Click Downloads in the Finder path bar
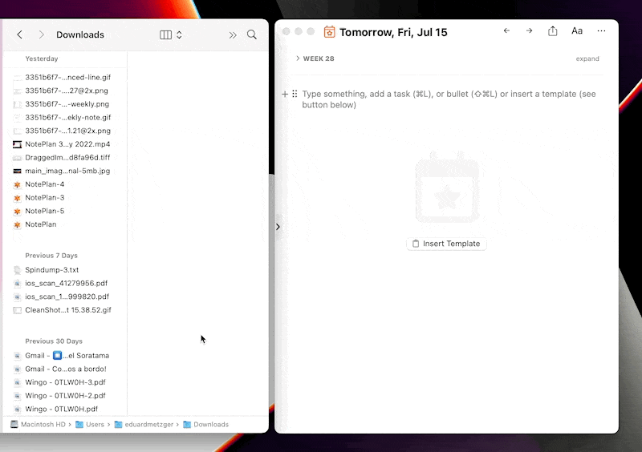 click(x=206, y=425)
